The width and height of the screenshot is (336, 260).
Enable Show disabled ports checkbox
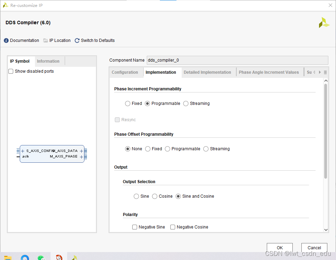click(11, 71)
